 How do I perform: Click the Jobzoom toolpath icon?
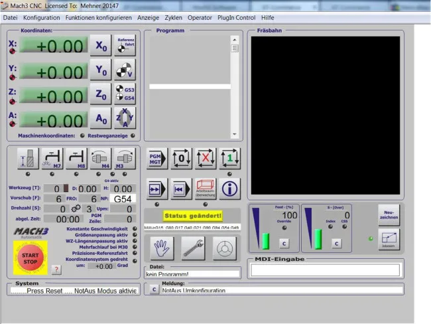(389, 240)
